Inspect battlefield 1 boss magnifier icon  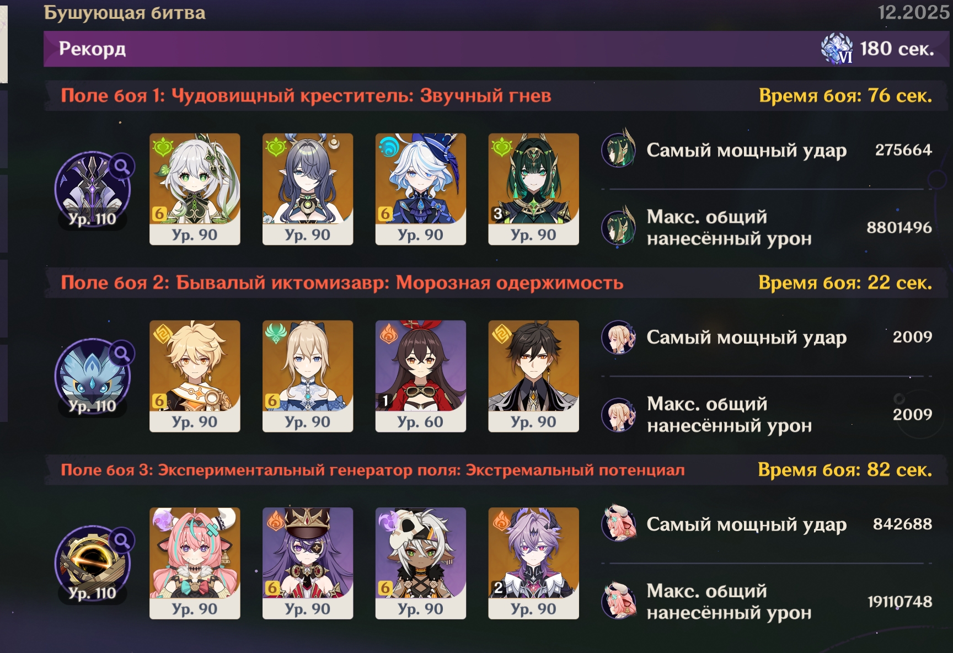[122, 166]
